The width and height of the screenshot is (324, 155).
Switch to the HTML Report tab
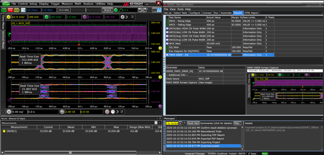coord(251,13)
